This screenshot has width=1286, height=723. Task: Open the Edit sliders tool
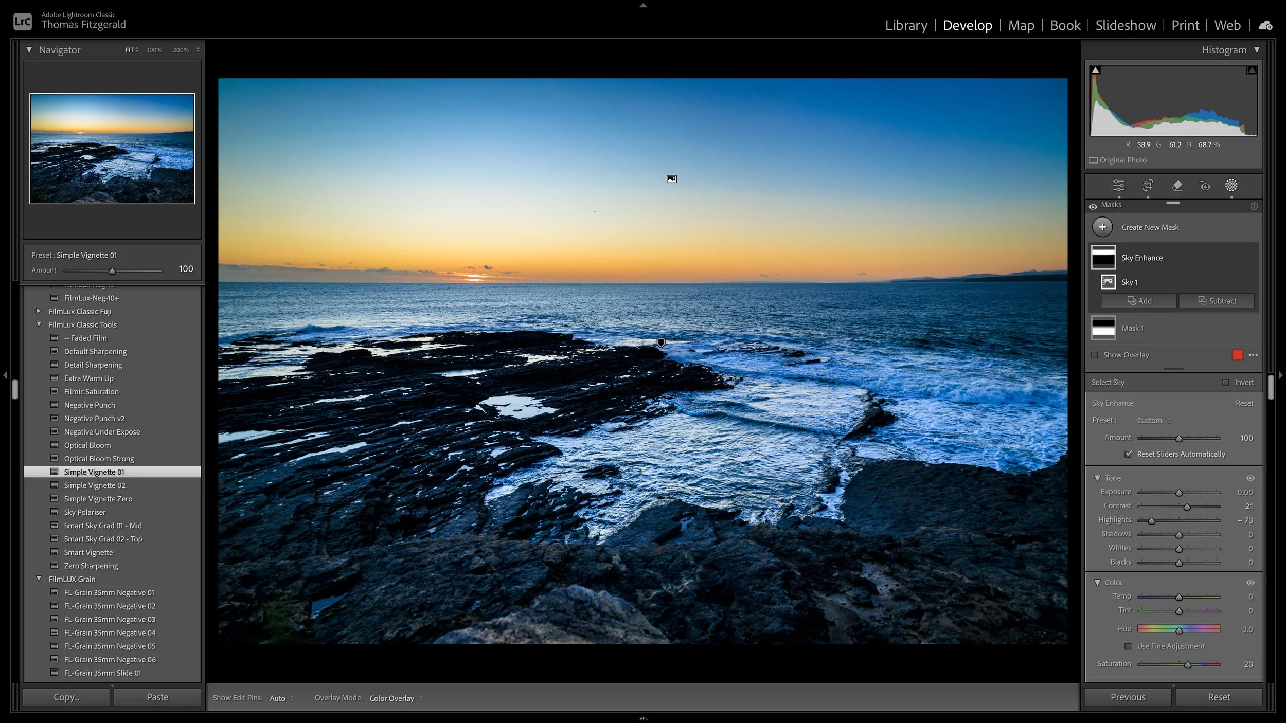click(1118, 186)
